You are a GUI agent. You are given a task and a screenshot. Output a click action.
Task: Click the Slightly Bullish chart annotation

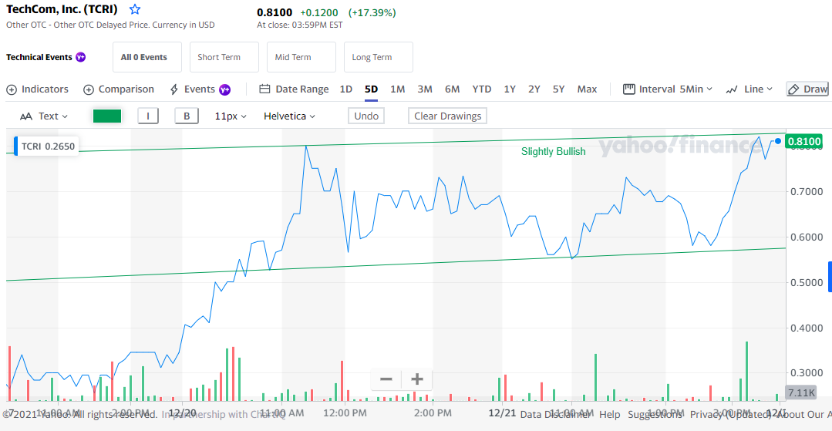point(554,152)
